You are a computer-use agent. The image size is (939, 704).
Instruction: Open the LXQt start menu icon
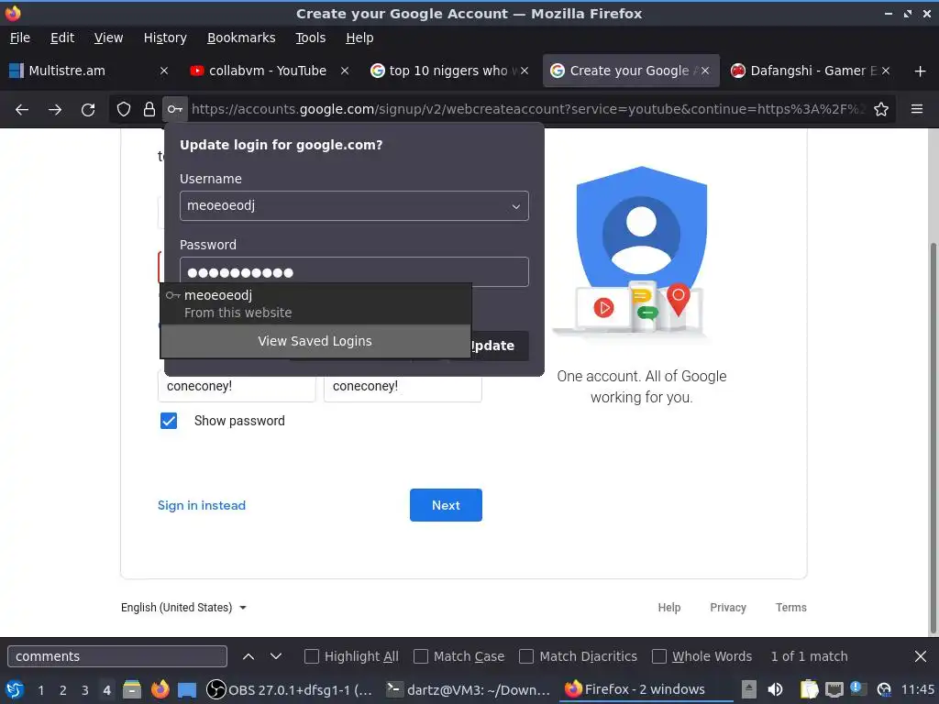(x=15, y=689)
